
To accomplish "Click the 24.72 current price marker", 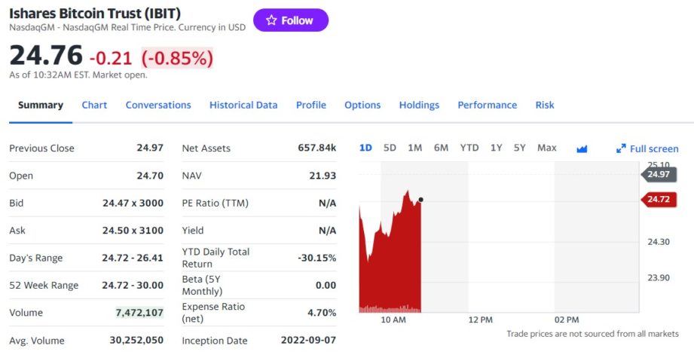I will tap(659, 199).
